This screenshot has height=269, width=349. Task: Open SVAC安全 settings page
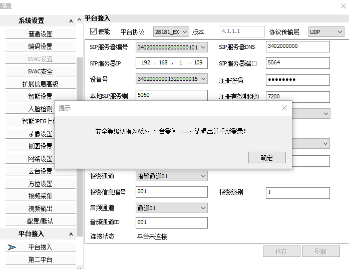[x=40, y=71]
